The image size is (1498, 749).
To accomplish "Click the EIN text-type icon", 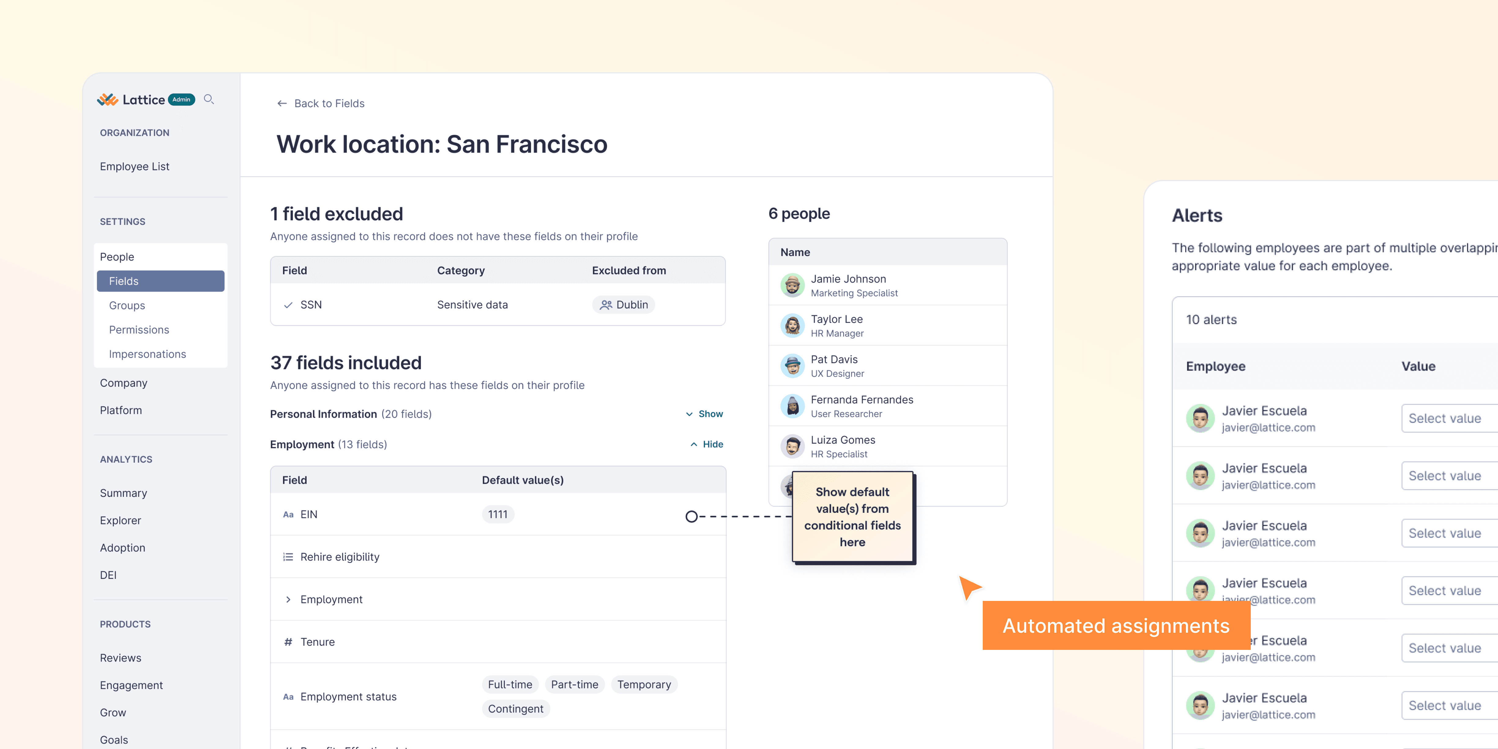I will point(288,515).
